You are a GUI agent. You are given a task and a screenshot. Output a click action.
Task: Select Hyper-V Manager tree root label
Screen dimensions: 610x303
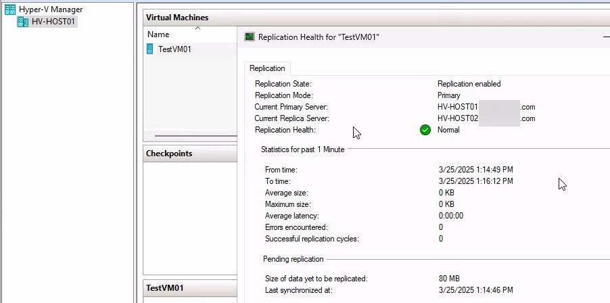[x=51, y=9]
